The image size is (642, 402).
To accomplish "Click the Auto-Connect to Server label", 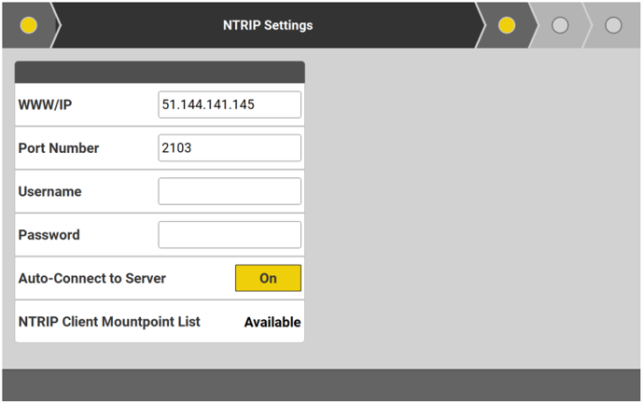I will pos(92,278).
